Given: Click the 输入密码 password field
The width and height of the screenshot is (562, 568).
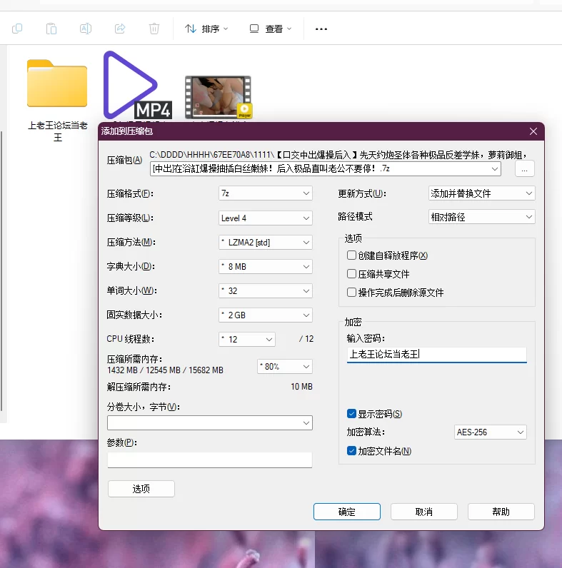Looking at the screenshot, I should (436, 354).
